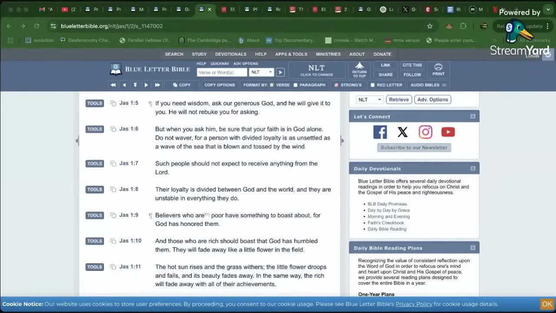Enable Paragraph format checkbox
The image size is (556, 313).
click(295, 85)
